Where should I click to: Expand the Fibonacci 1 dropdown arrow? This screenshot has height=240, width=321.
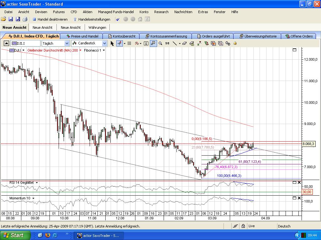click(104, 50)
